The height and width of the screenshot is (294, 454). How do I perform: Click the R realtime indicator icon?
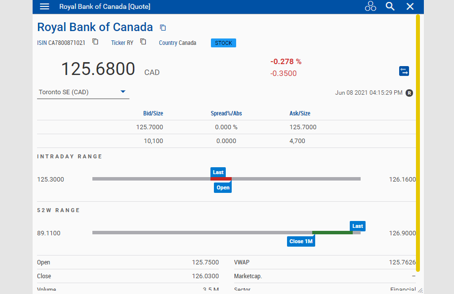coord(409,93)
